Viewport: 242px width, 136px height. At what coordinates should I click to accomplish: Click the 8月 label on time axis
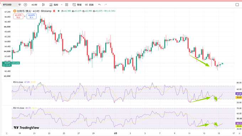[115, 134]
